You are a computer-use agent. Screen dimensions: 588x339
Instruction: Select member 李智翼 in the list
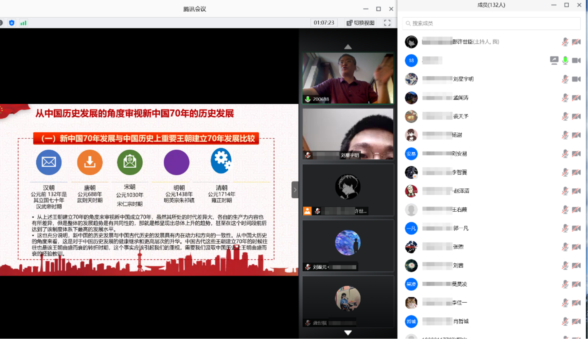point(459,172)
